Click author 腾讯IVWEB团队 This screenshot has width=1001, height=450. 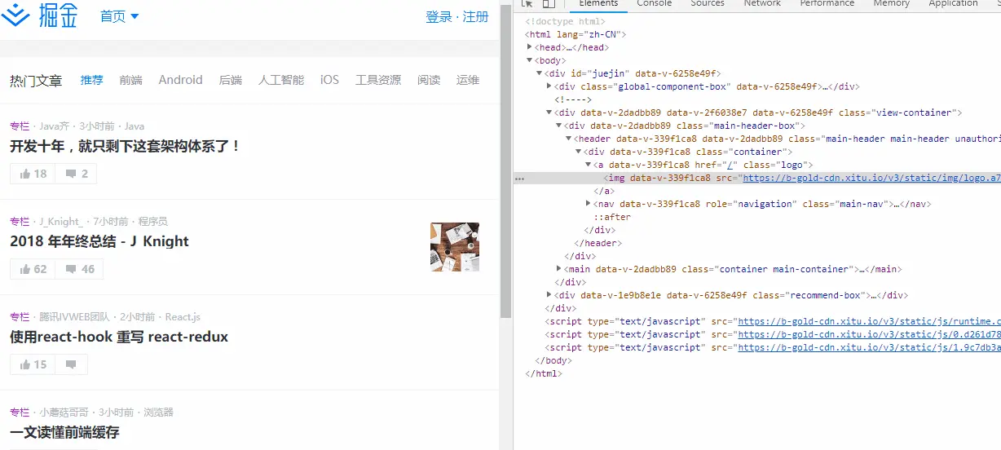74,317
